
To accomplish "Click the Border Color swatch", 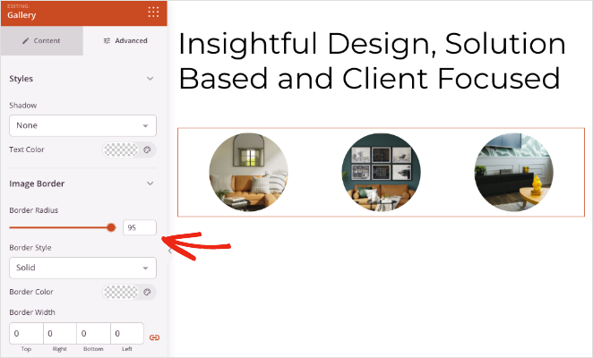I will [x=121, y=292].
